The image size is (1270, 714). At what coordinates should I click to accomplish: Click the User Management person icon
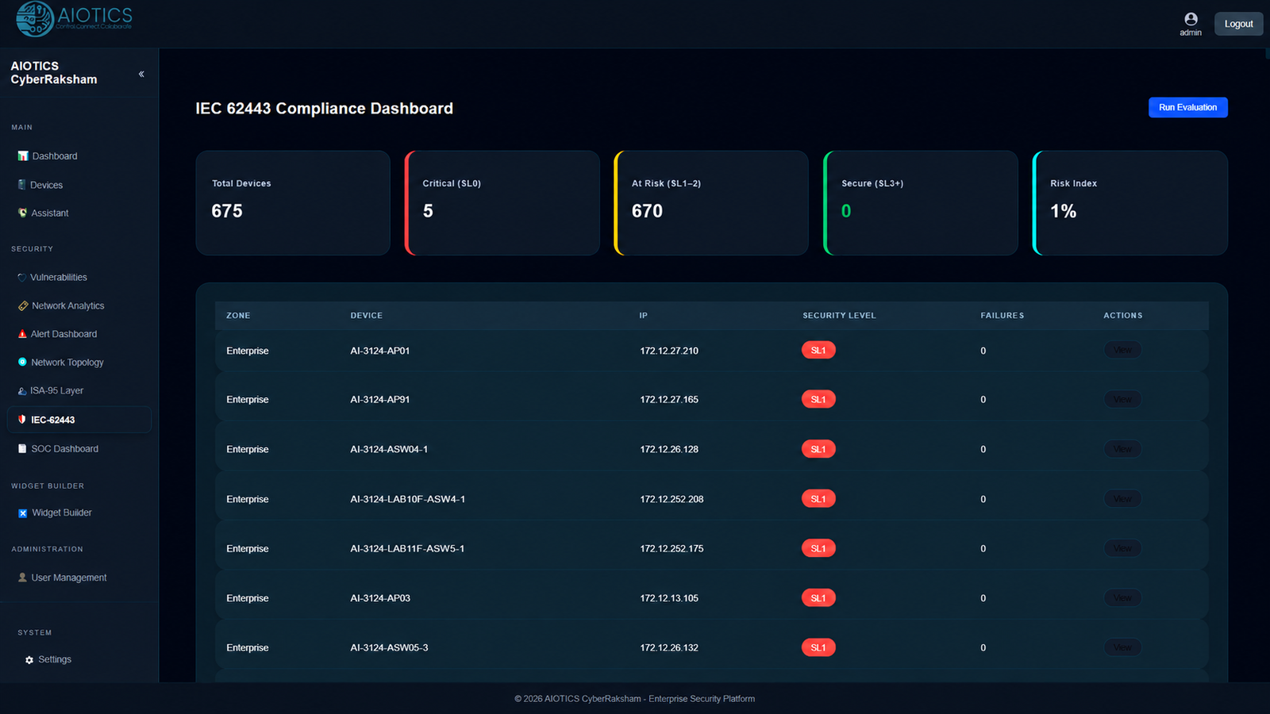pos(22,578)
